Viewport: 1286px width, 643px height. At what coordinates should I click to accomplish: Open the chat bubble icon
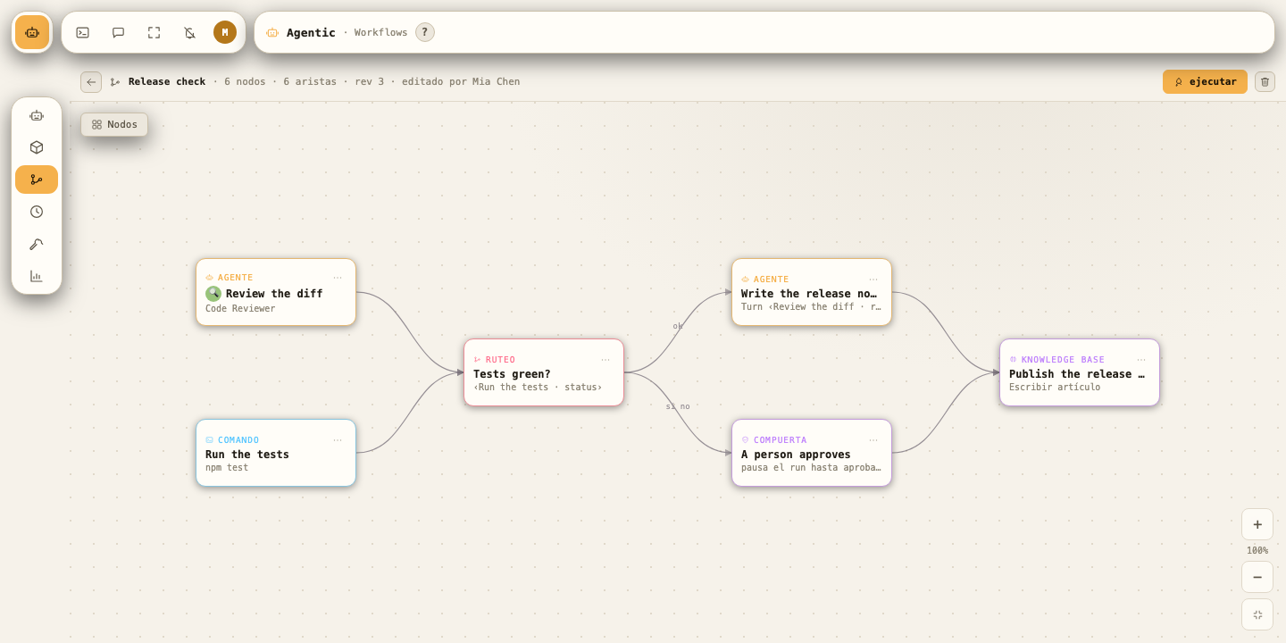click(x=118, y=32)
